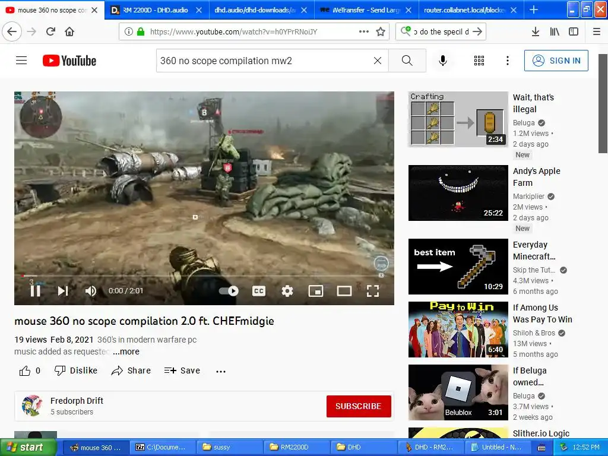Bookmark this page with the star icon
Screen dimensions: 608x456
click(381, 31)
